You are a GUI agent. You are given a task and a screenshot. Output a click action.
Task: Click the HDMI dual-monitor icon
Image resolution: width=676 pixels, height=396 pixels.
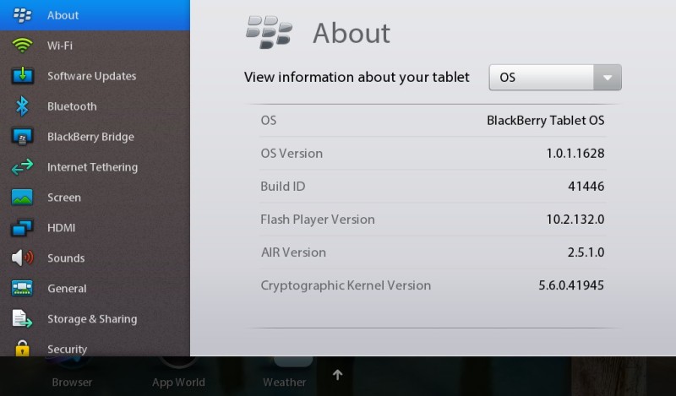click(x=22, y=227)
